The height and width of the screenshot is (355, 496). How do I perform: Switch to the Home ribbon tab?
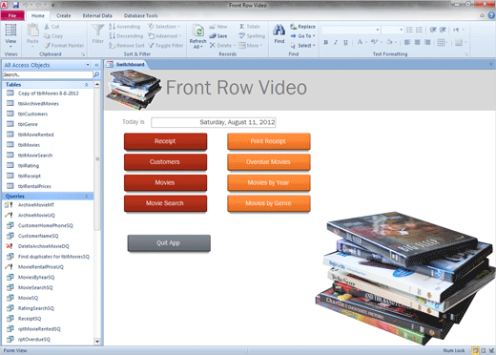pos(38,15)
